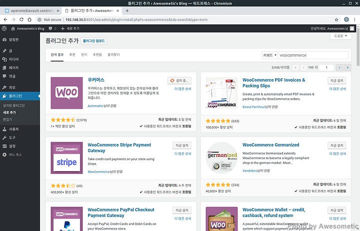360x231 pixels.
Task: Click the browser forward arrow
Action: tap(13, 20)
